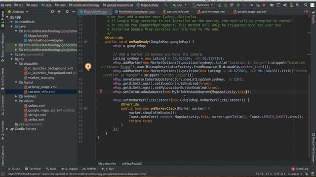The height and width of the screenshot is (177, 316).
Task: Click onMapReady() in bottom breadcrumb
Action: pyautogui.click(x=132, y=164)
